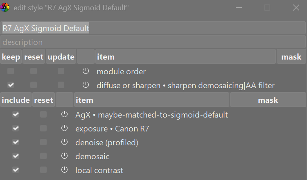Click the "update" column header
Image resolution: width=307 pixels, height=180 pixels.
click(61, 57)
